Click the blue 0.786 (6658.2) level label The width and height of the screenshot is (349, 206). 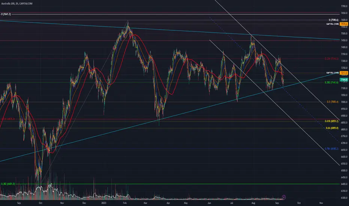[x=331, y=149]
